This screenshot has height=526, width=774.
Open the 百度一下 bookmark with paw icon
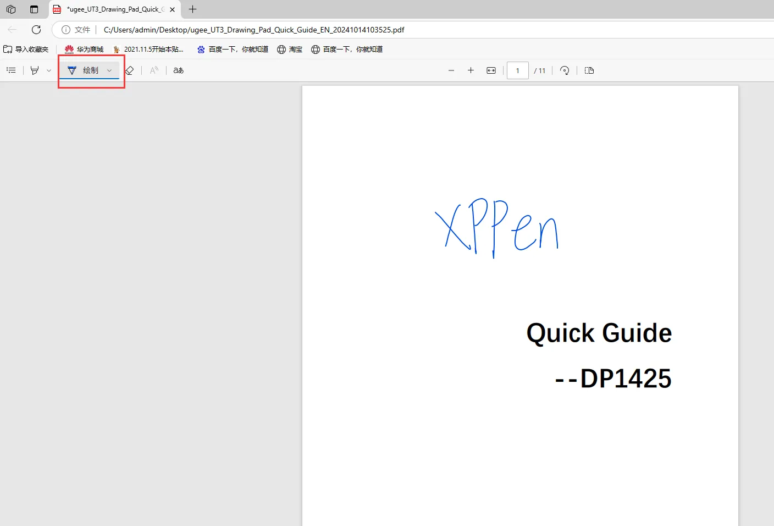233,50
